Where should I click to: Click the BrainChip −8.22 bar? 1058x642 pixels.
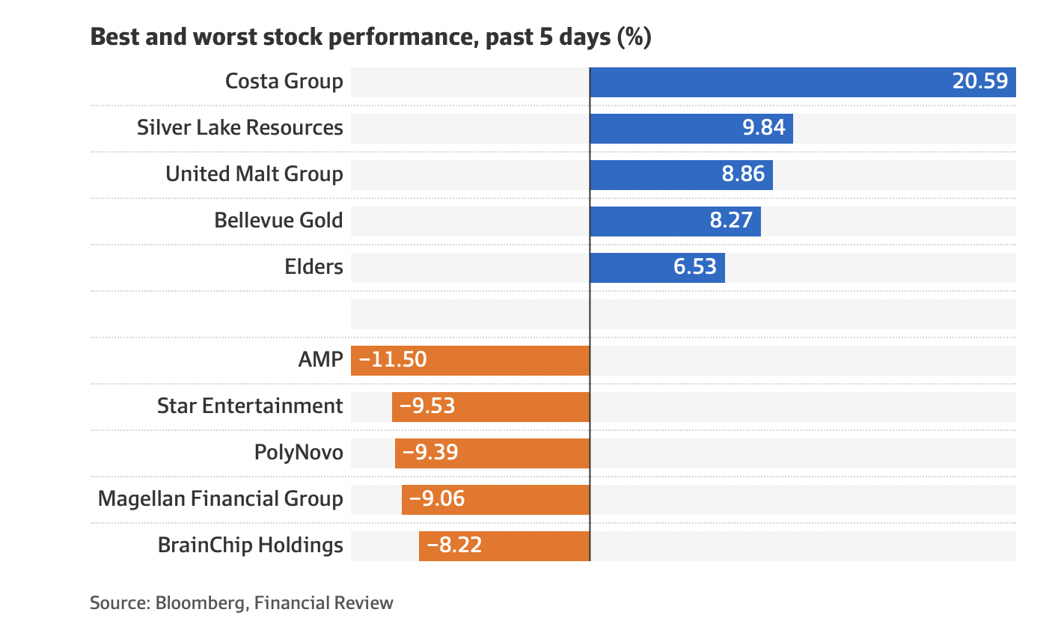pyautogui.click(x=504, y=545)
